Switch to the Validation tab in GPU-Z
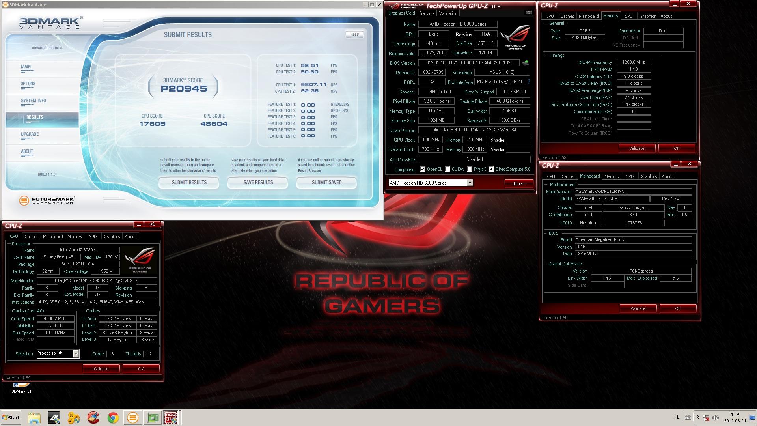 coord(448,13)
